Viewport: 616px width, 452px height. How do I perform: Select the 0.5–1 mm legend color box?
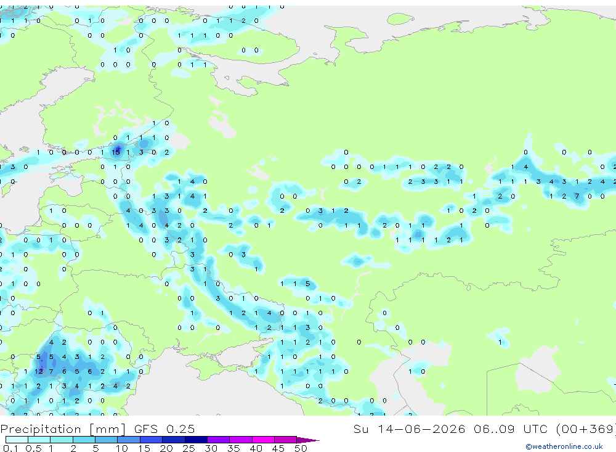pos(39,440)
